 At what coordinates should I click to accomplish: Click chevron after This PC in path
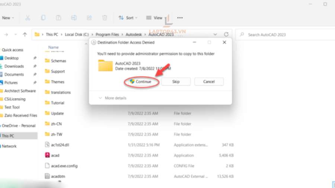click(61, 35)
